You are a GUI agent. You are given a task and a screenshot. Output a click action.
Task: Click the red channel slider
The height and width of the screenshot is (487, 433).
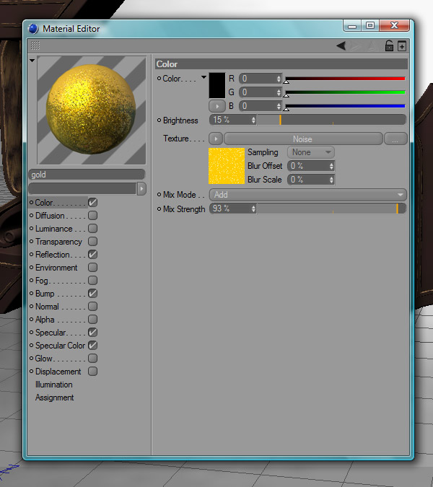point(345,79)
